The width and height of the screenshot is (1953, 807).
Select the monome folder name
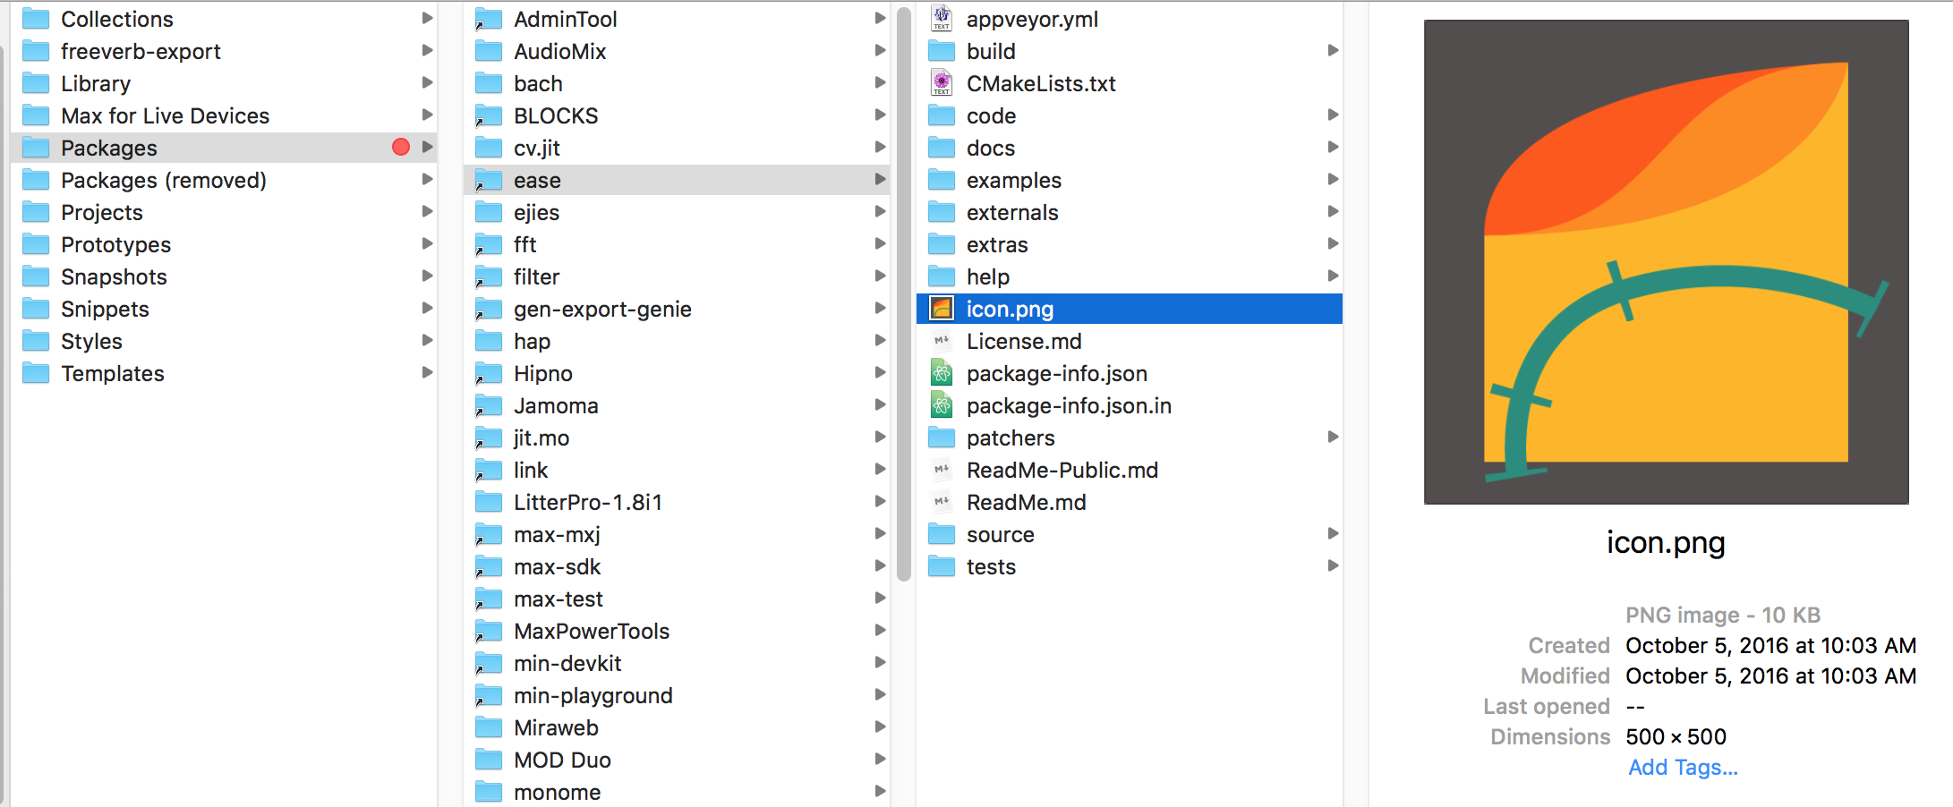coord(557,792)
